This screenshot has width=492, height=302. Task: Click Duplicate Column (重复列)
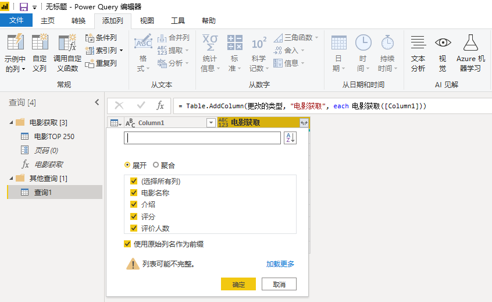pyautogui.click(x=101, y=63)
